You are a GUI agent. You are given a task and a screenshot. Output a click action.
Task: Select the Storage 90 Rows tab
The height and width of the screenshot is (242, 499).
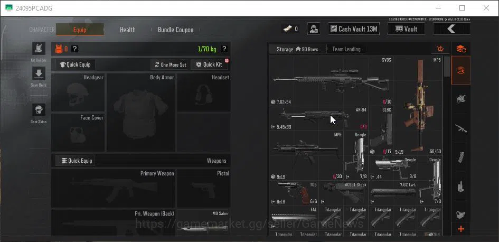tap(298, 49)
